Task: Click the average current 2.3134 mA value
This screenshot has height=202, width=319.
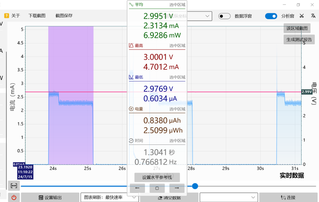Action: pos(161,26)
